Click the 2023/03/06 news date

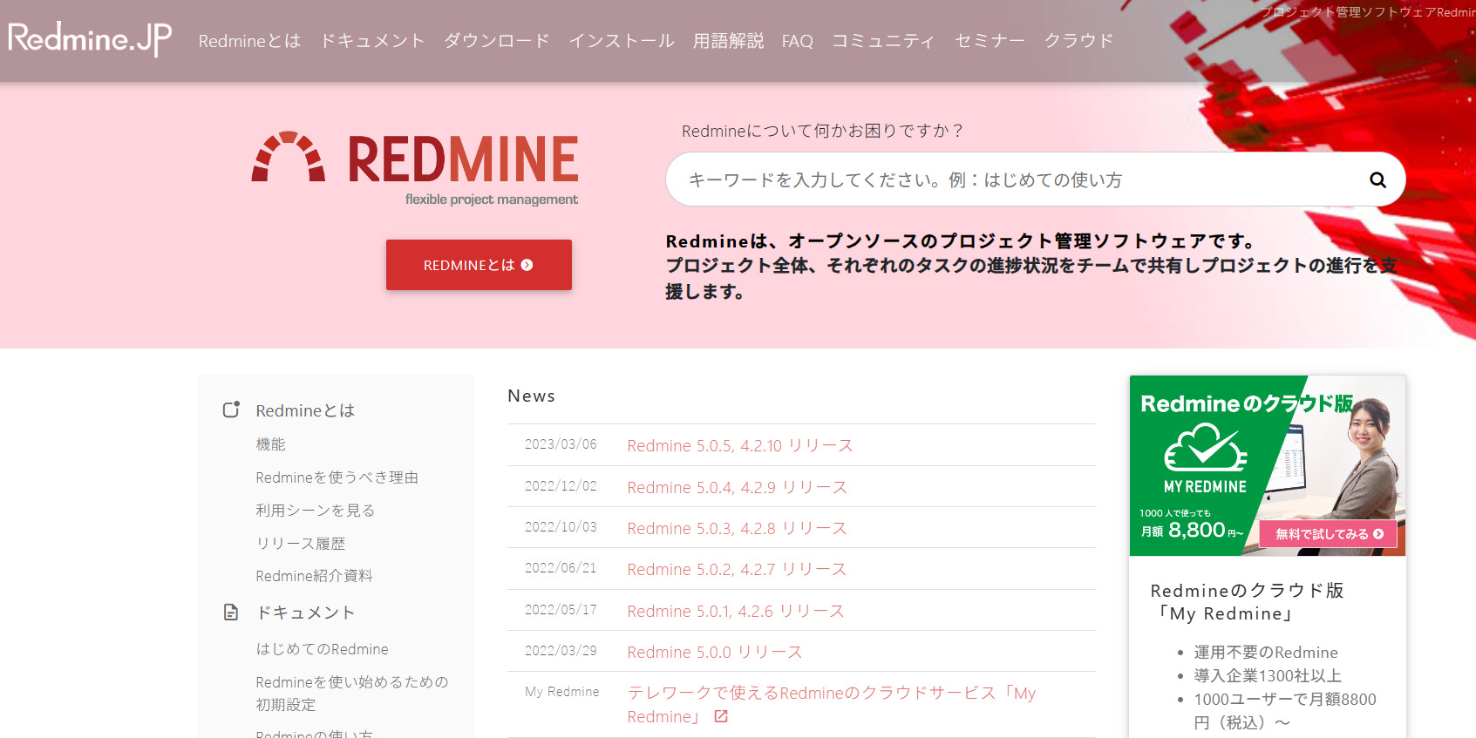coord(561,444)
